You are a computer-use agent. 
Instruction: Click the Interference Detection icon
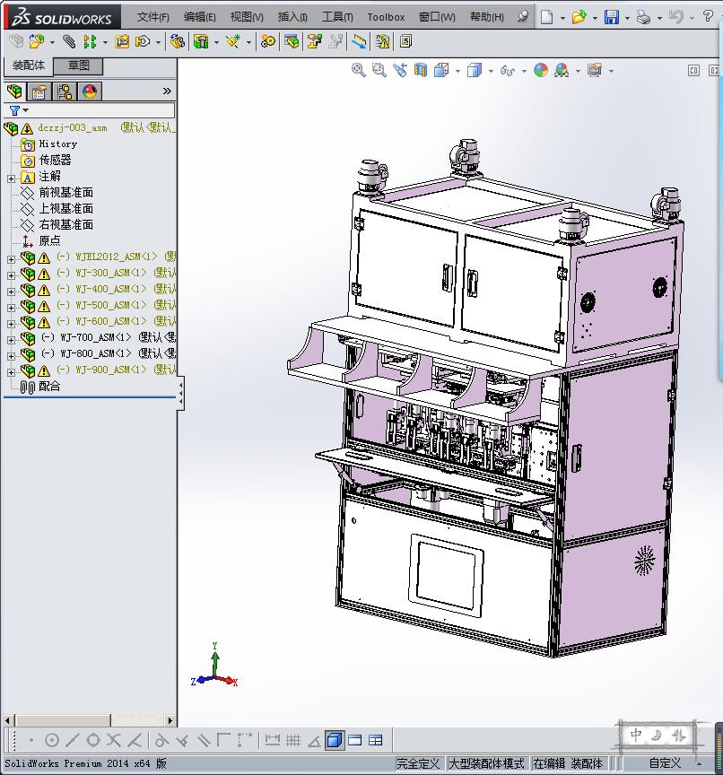click(x=383, y=41)
